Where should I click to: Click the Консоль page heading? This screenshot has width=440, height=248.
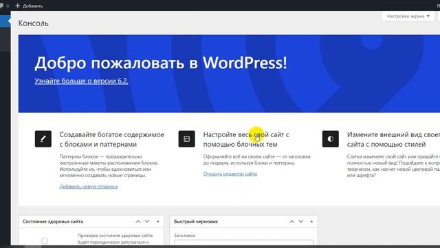(34, 23)
